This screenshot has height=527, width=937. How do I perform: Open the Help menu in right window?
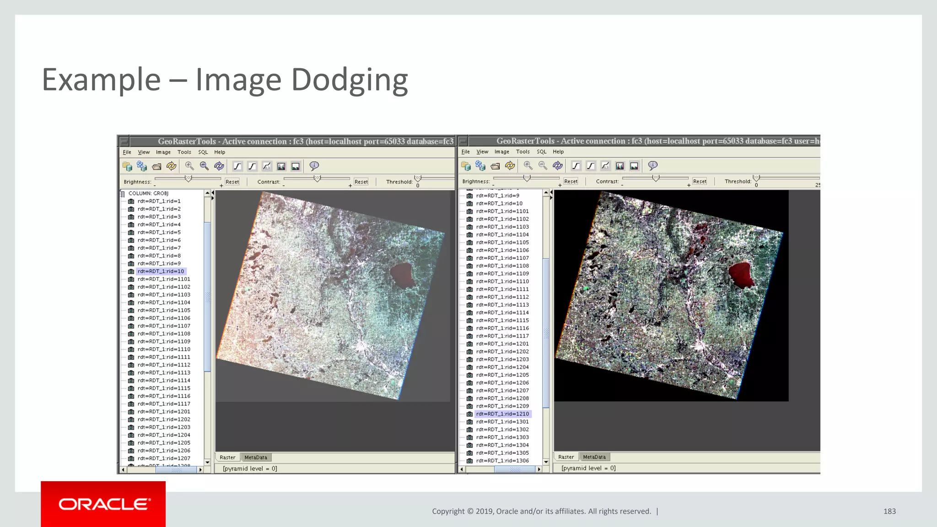[558, 152]
